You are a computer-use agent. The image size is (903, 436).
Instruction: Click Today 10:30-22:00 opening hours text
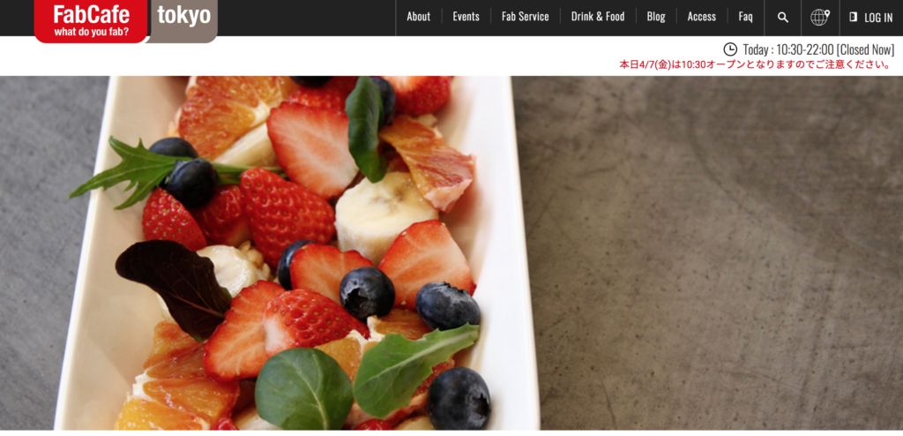[788, 49]
